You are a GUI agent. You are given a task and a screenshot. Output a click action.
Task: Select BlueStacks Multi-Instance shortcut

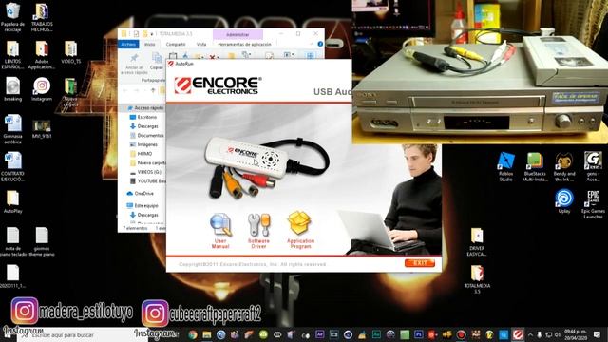[x=535, y=167]
